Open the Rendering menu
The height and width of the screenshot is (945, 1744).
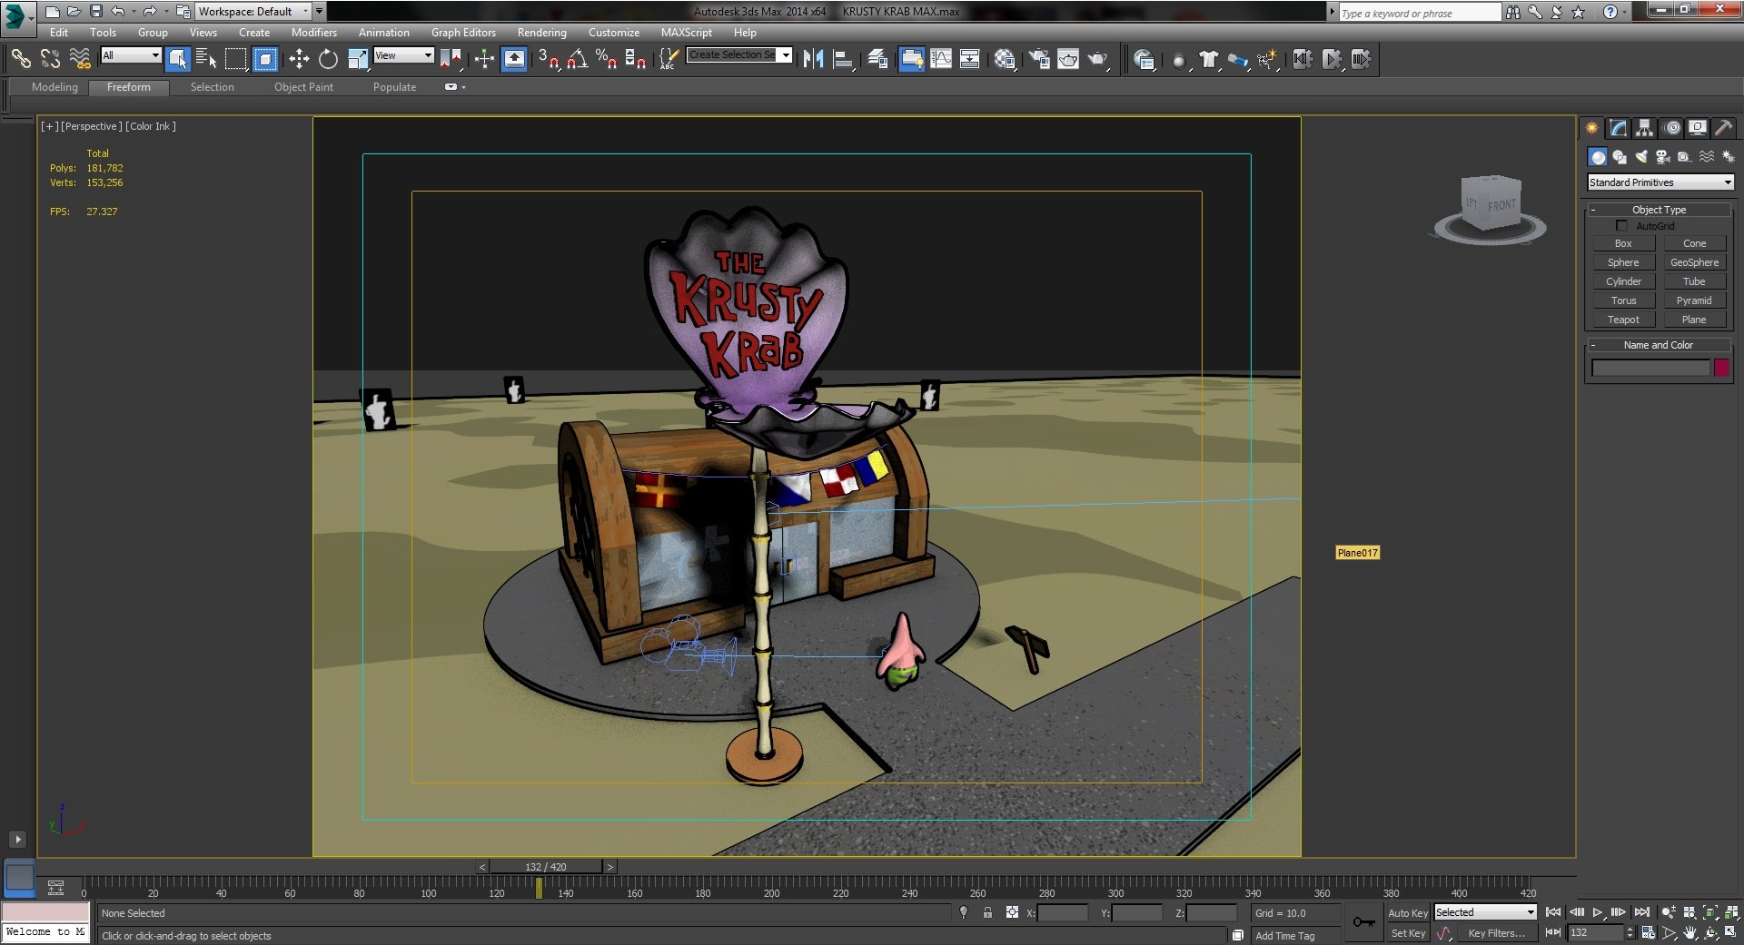541,32
